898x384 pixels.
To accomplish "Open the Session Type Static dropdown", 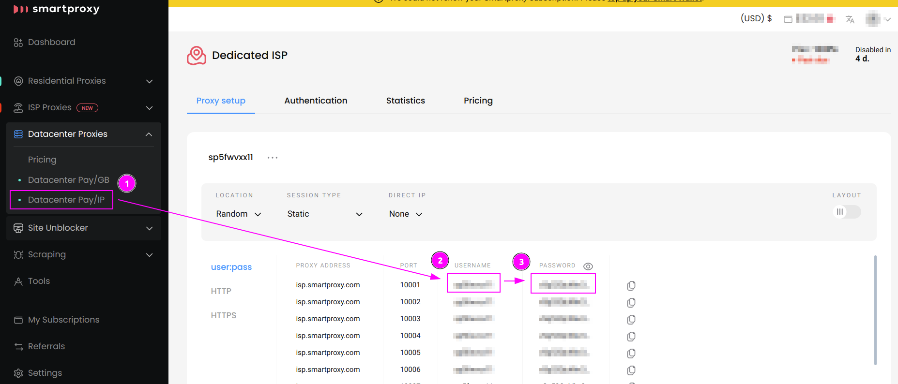I will (x=325, y=214).
